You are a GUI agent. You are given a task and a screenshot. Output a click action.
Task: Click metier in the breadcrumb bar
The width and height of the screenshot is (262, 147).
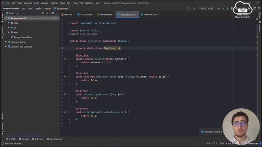tap(47, 9)
